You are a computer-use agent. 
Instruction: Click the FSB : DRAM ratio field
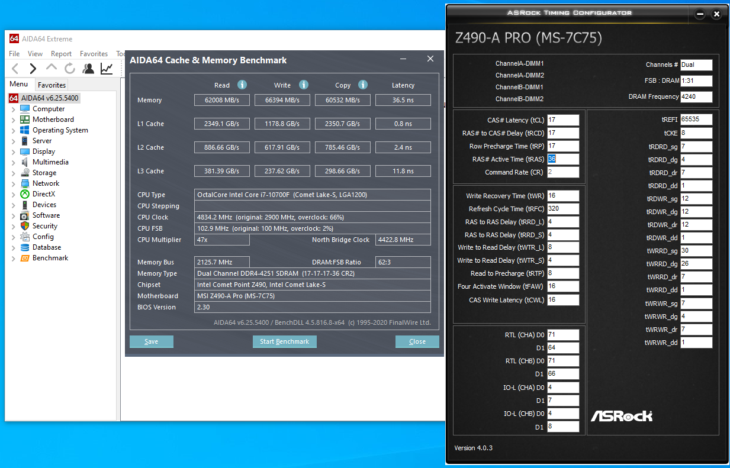pos(696,80)
